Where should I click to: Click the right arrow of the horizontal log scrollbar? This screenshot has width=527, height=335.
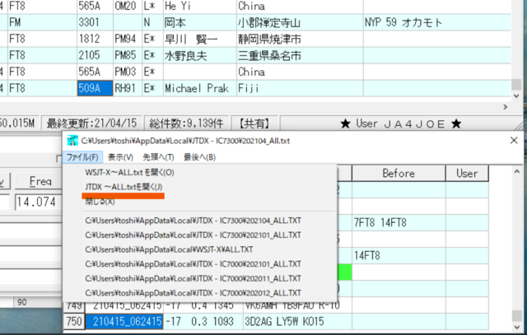coord(505,107)
